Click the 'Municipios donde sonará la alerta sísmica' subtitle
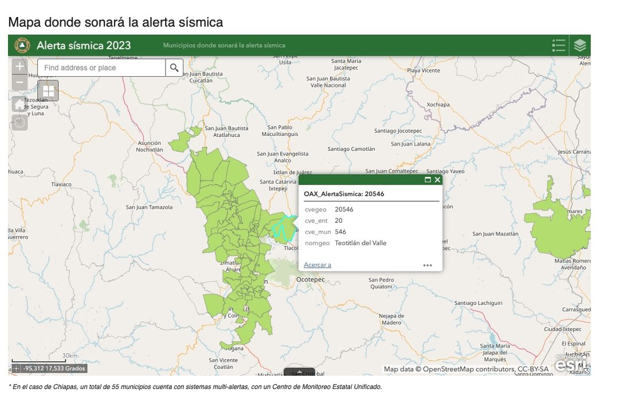This screenshot has width=619, height=397. coord(224,45)
